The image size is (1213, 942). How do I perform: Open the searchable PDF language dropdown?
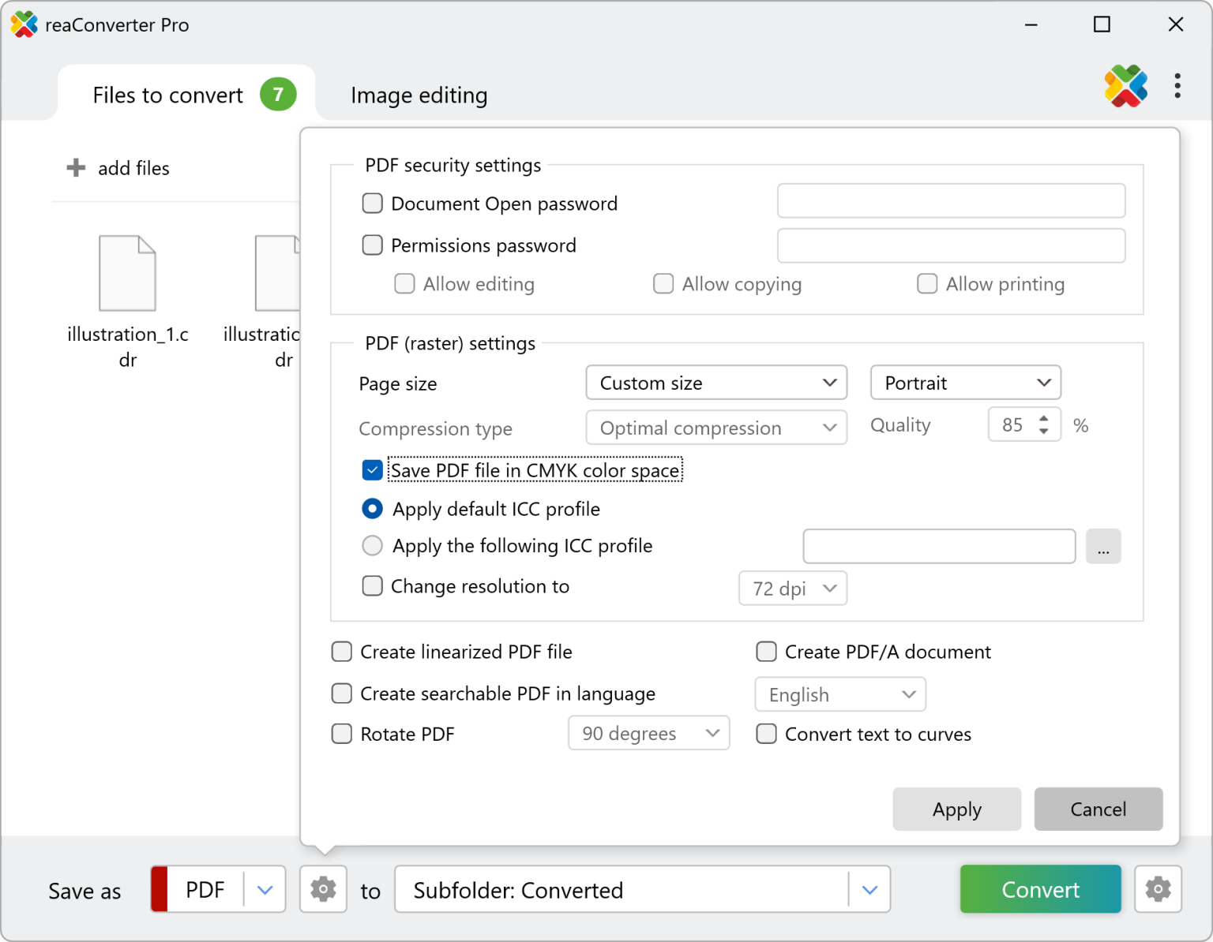[839, 694]
